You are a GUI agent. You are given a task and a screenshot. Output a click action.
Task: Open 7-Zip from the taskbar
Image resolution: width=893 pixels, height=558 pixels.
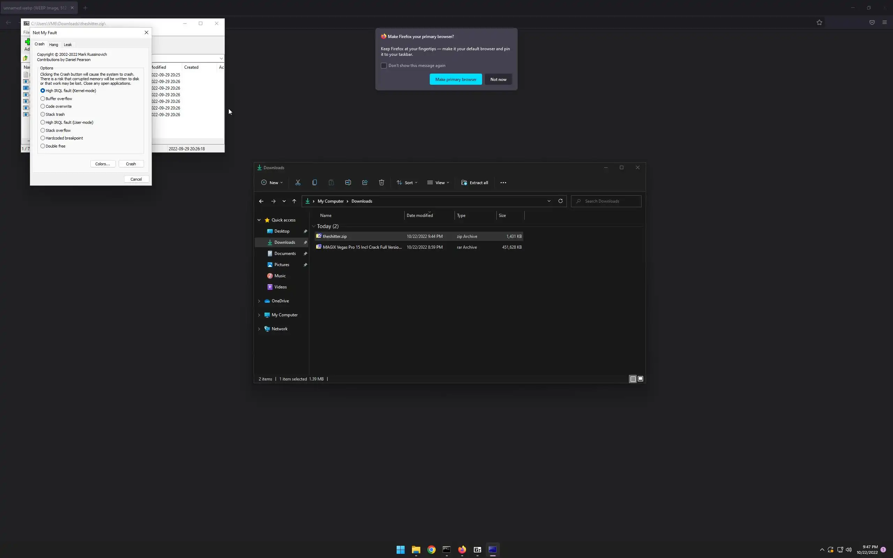[477, 549]
